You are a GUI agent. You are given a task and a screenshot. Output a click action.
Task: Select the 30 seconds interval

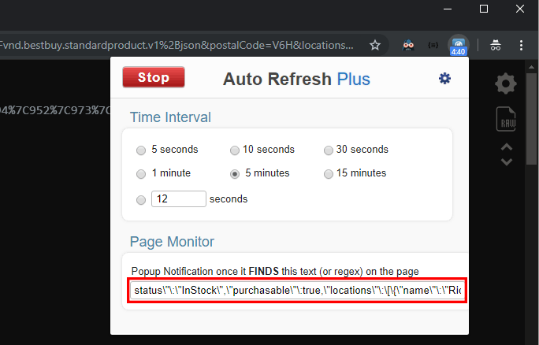(x=329, y=150)
